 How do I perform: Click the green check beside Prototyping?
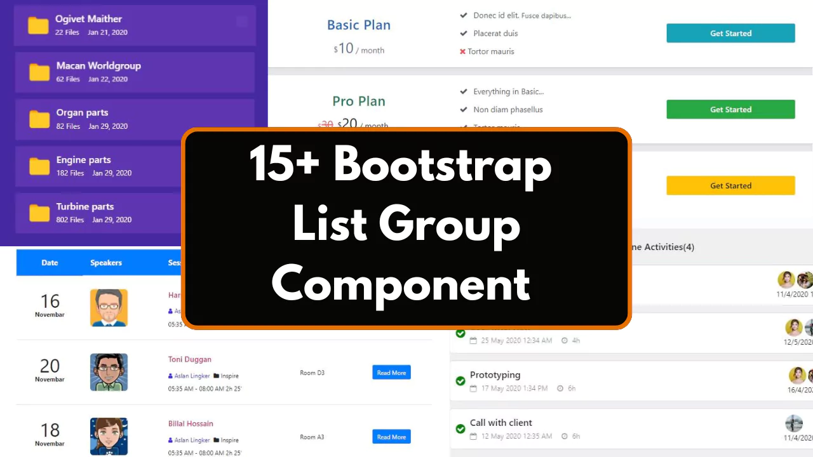(460, 381)
